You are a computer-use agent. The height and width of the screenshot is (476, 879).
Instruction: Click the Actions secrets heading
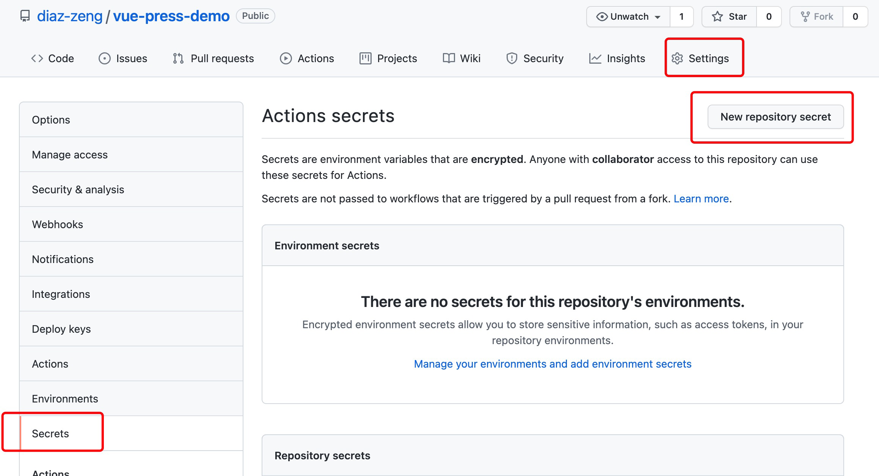pos(328,116)
